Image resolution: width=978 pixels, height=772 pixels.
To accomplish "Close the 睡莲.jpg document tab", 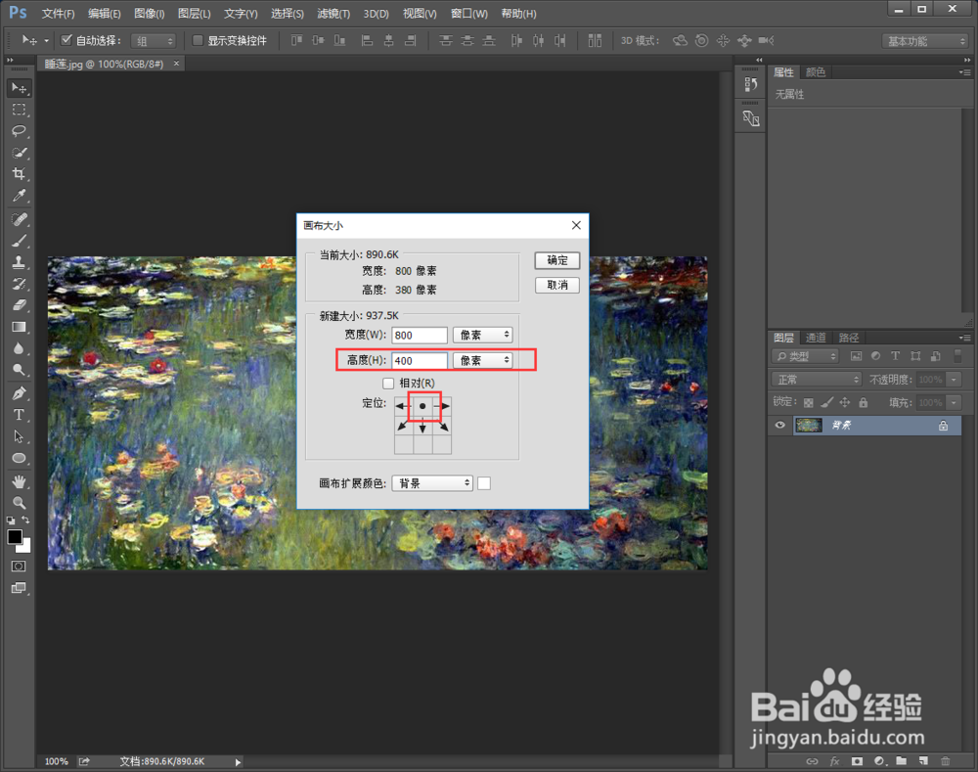I will 176,64.
